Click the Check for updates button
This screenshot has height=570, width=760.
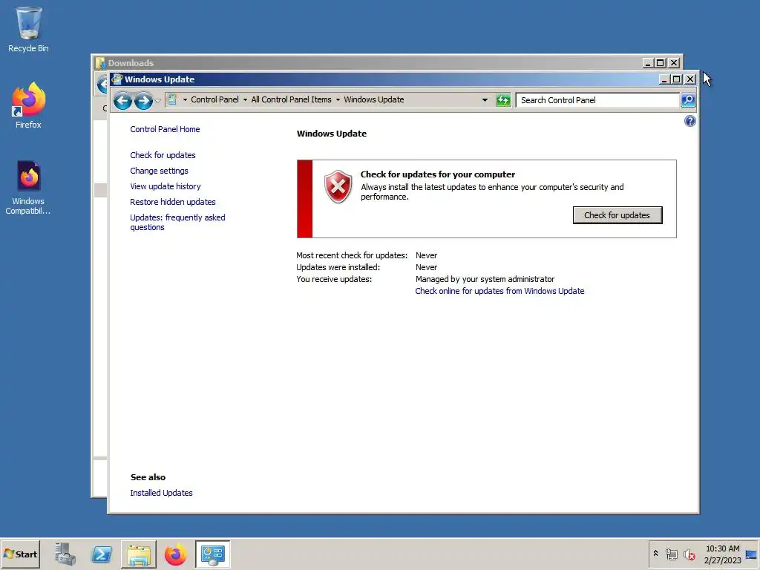[x=617, y=215]
